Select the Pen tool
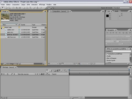Image resolution: width=132 pixels, height=99 pixels. tap(27, 8)
